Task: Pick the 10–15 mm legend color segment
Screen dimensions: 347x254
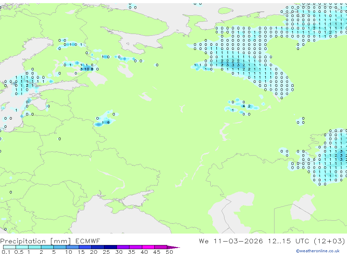Action: (73, 247)
